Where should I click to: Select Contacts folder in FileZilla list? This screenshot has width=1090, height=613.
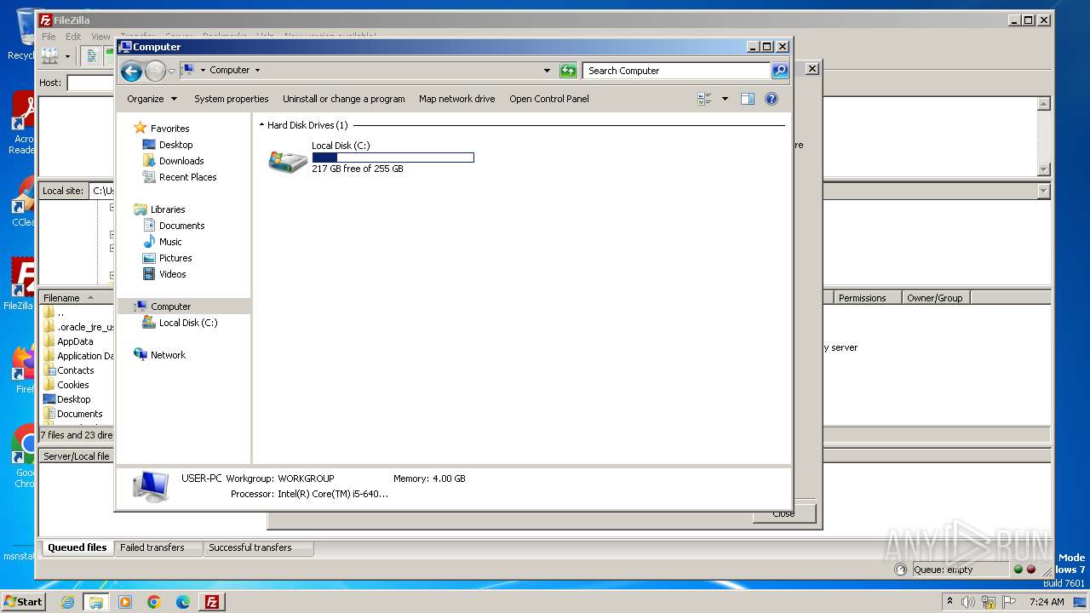click(x=75, y=370)
